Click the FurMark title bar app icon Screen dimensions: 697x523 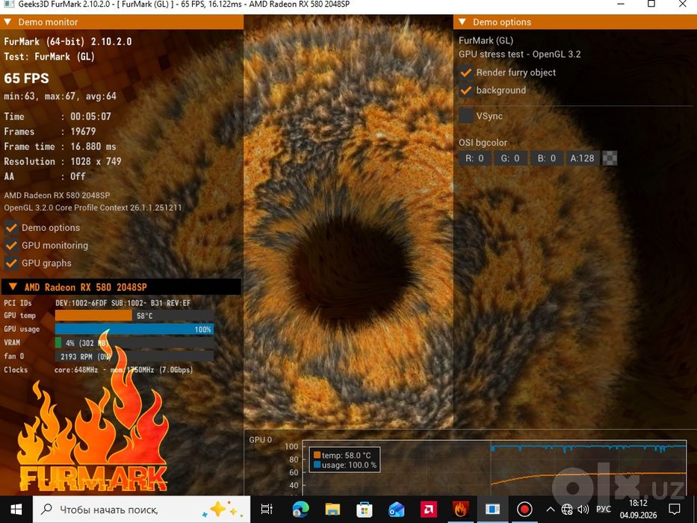(x=9, y=4)
